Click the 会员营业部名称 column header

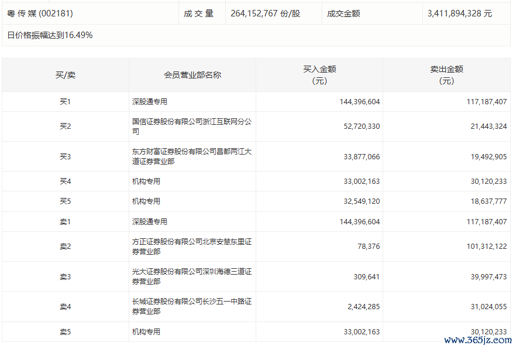click(x=192, y=75)
